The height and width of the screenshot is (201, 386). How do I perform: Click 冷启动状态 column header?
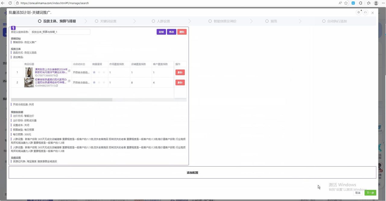(x=79, y=64)
